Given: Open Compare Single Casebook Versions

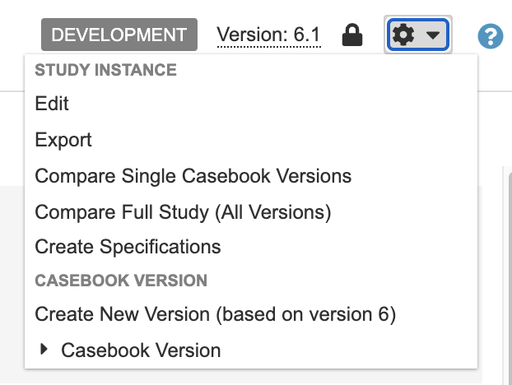Looking at the screenshot, I should 193,176.
